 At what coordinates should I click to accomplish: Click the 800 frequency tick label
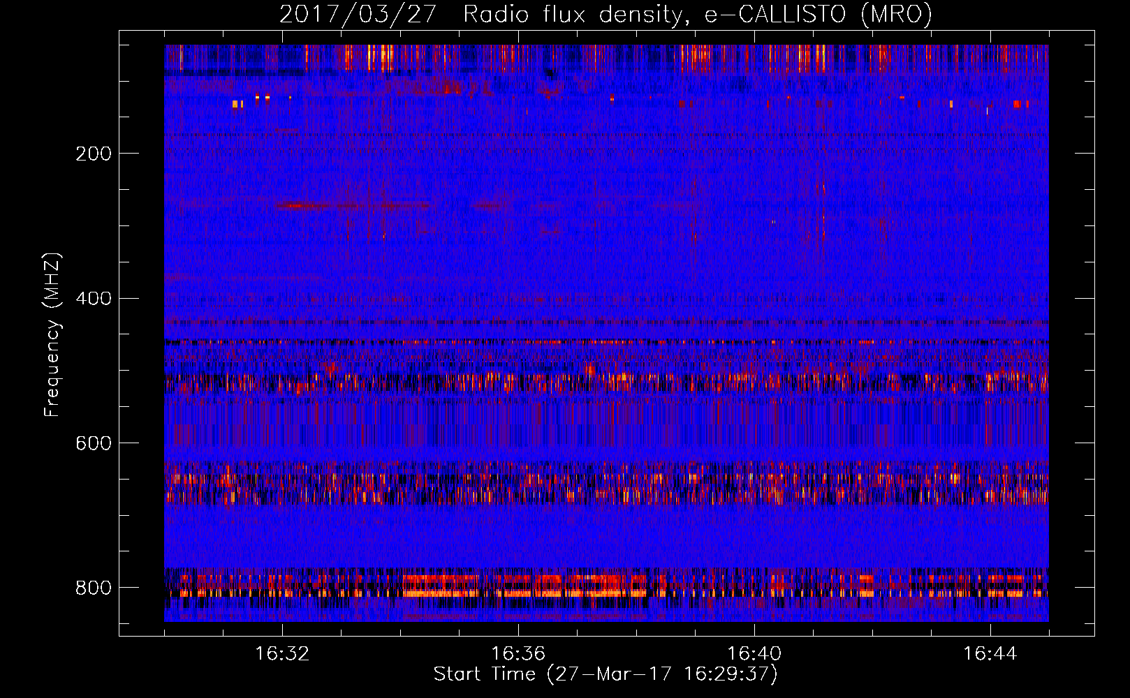(x=94, y=588)
